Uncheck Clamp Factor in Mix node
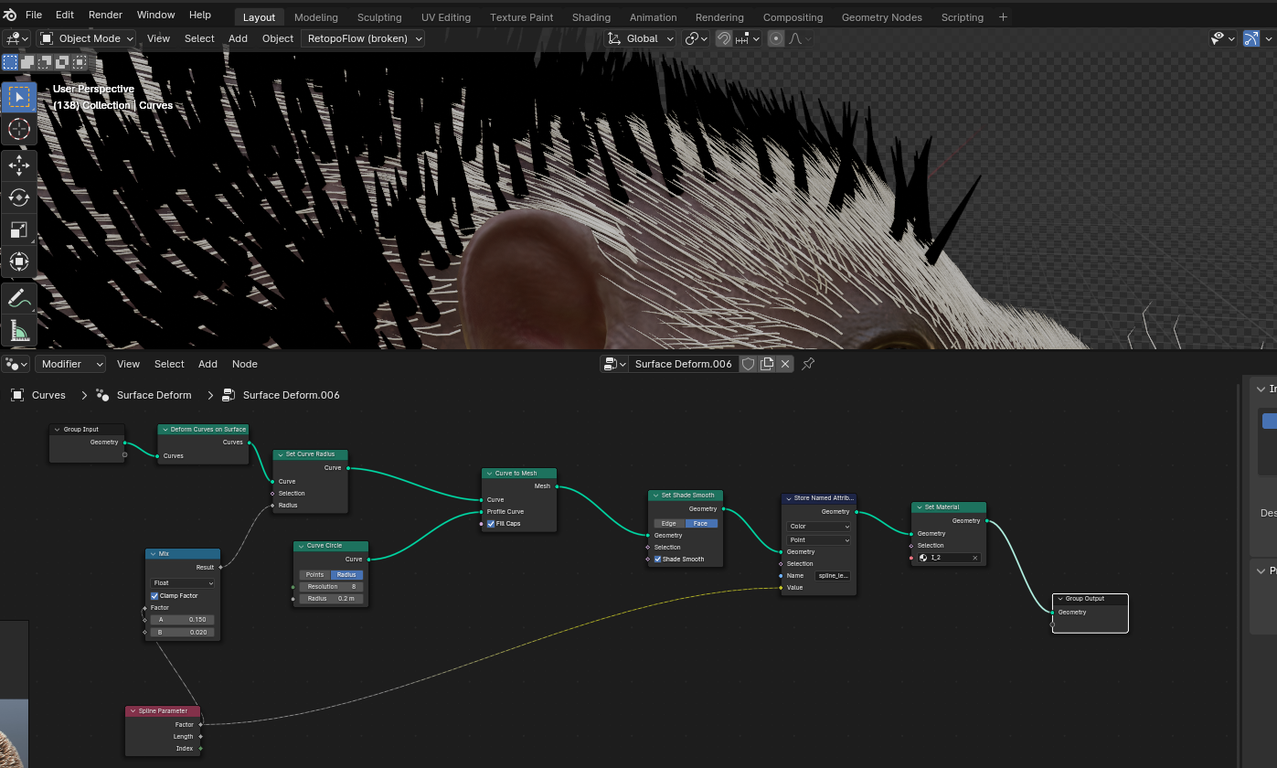 point(154,596)
